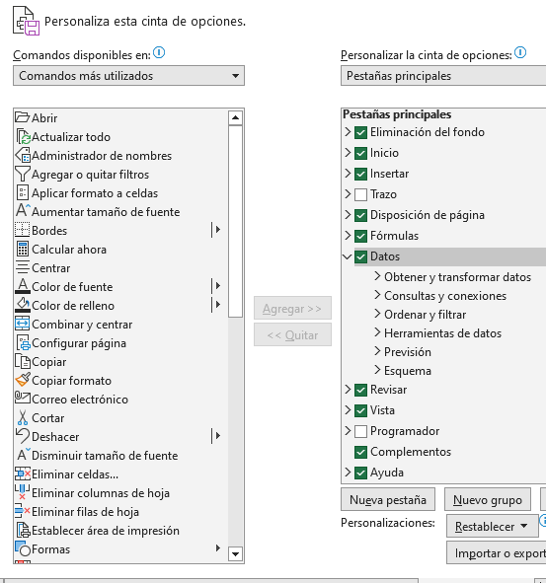Click the Deshacer undo arrow icon
This screenshot has height=583, width=546.
coord(23,436)
